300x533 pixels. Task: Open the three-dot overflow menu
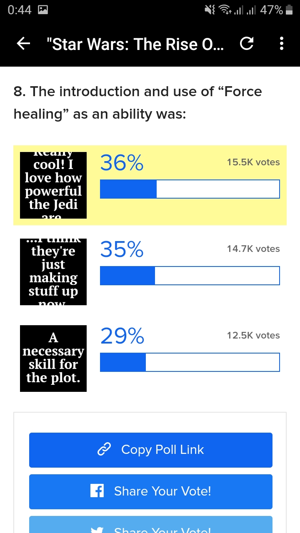[282, 43]
